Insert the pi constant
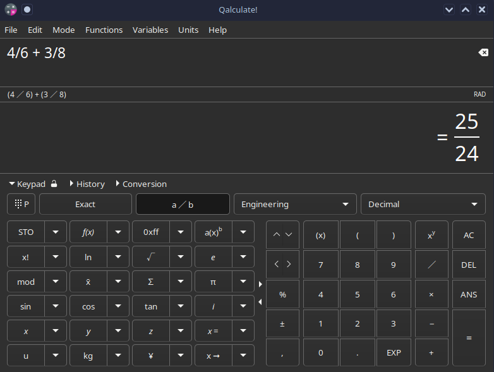The image size is (494, 372). (213, 282)
